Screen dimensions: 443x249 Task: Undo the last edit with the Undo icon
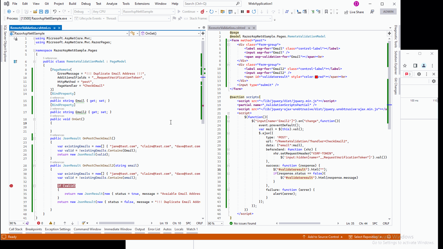point(55,12)
